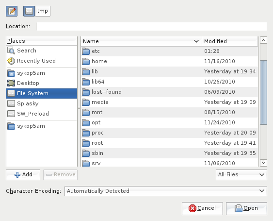
Task: Click the Cancel button
Action: (x=202, y=208)
